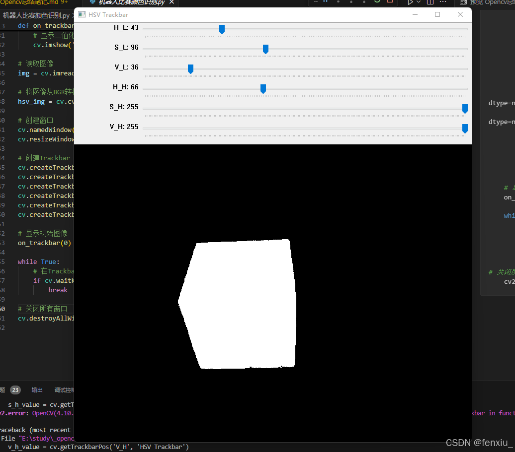This screenshot has width=515, height=452.
Task: Click the S_L: 96 label
Action: [126, 48]
